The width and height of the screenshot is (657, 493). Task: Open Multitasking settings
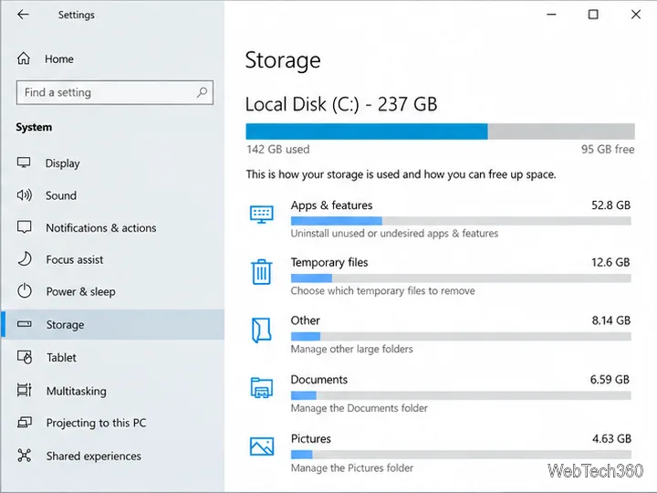coord(77,391)
